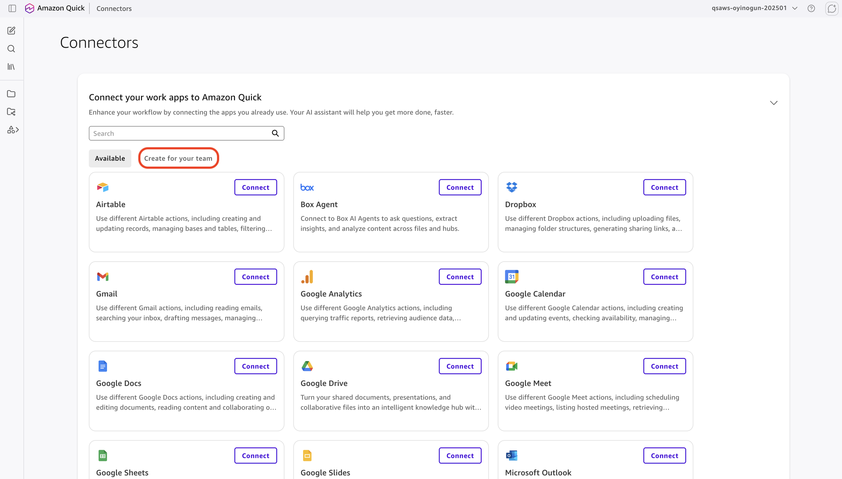Viewport: 842px width, 479px height.
Task: Open the shared folder icon in sidebar
Action: coord(11,112)
